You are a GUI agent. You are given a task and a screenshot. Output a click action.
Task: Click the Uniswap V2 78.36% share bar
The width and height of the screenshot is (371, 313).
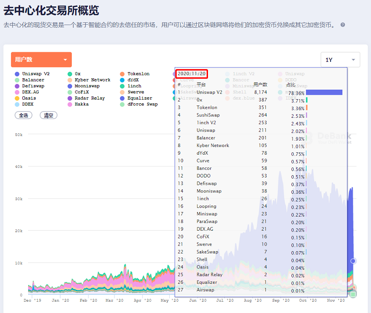pos(324,92)
